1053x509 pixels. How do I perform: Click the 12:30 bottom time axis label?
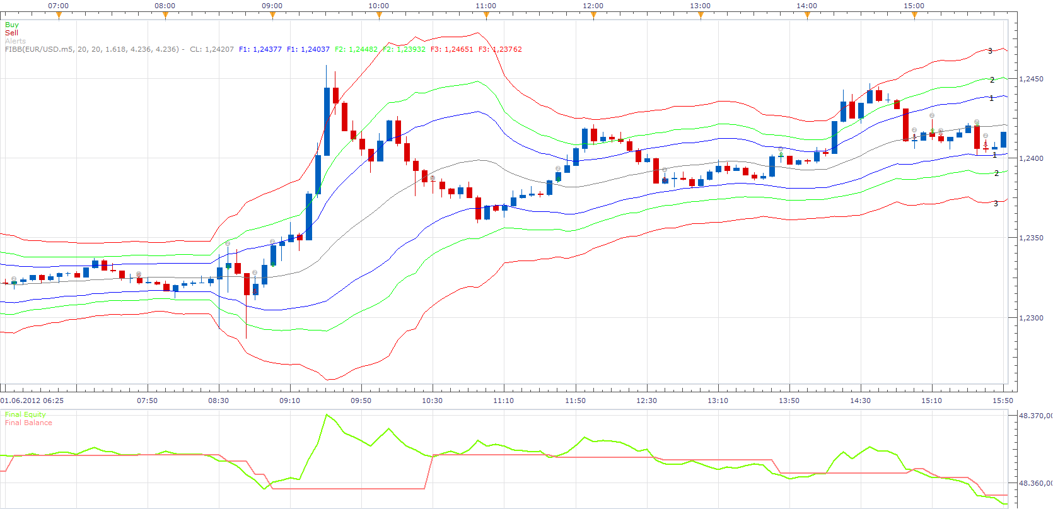click(646, 401)
